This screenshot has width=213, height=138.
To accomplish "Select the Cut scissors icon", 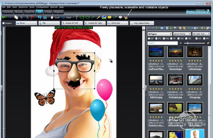I will pos(27,17).
